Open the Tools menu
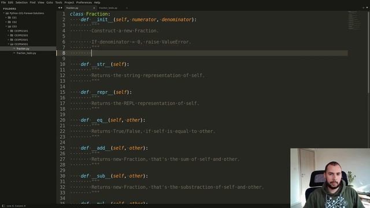 [59, 2]
